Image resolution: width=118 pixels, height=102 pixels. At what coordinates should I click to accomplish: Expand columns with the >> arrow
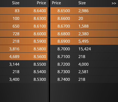[x=114, y=3]
